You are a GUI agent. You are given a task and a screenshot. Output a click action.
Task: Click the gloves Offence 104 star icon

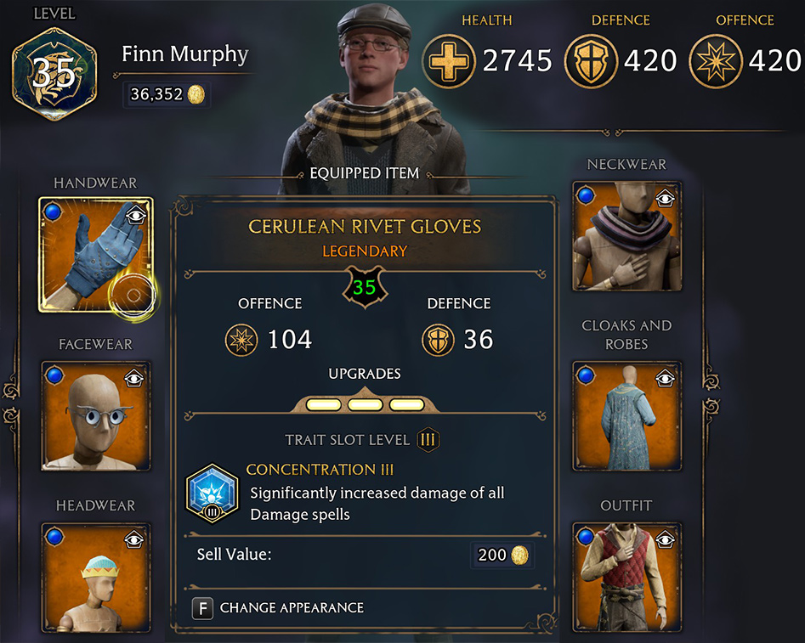(241, 340)
